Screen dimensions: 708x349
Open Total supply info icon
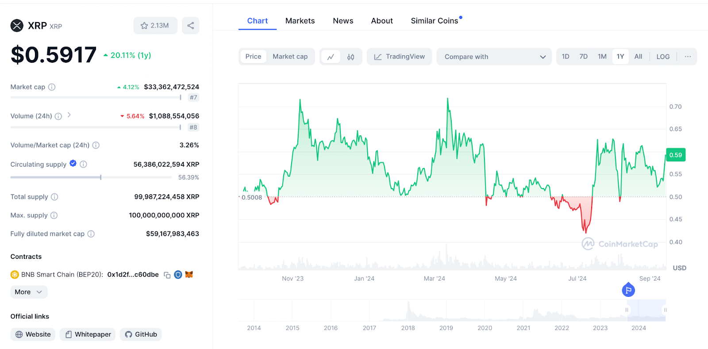tap(54, 197)
